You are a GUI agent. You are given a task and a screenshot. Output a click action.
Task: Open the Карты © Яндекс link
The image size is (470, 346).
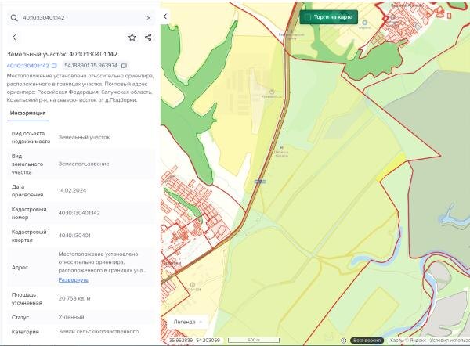pyautogui.click(x=407, y=341)
